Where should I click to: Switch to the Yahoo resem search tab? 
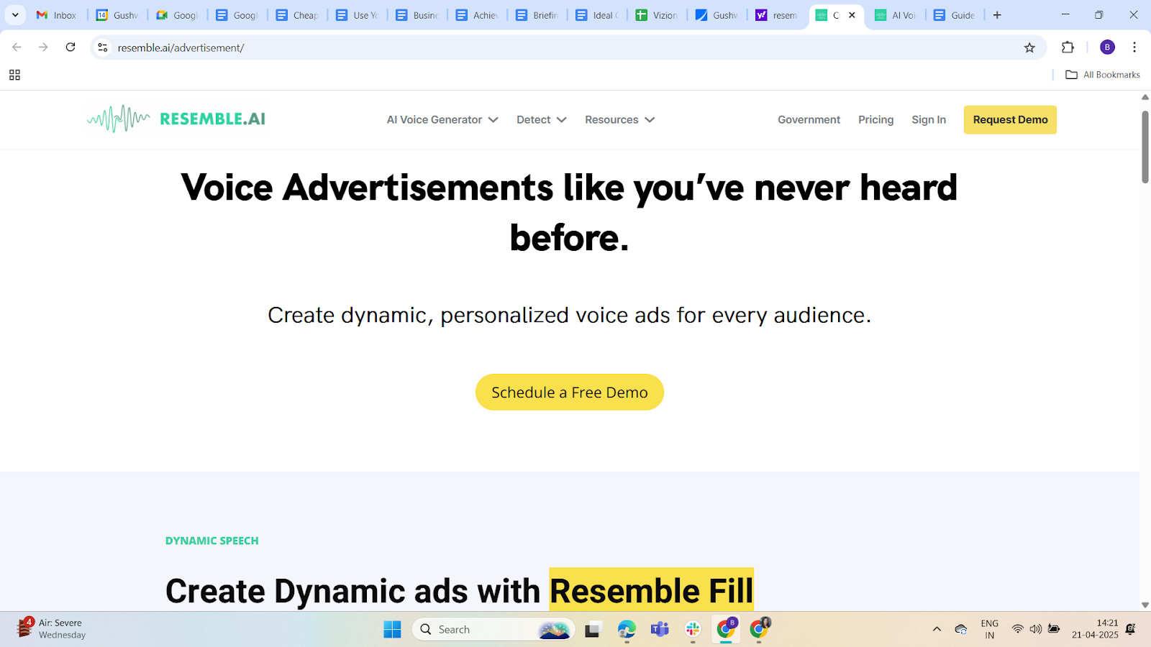pos(777,15)
